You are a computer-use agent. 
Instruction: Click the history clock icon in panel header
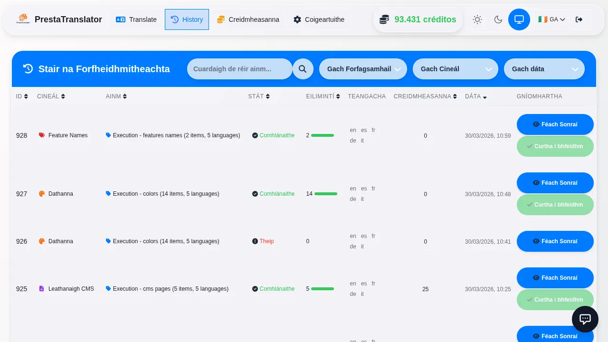(28, 69)
